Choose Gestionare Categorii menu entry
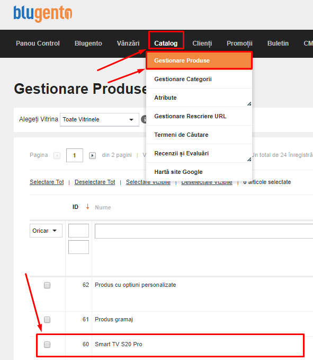This screenshot has height=360, width=313. [199, 79]
